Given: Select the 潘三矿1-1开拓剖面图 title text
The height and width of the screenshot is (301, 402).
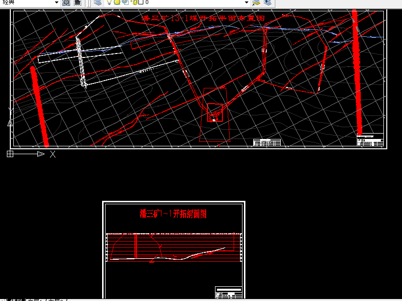Looking at the screenshot, I should 173,214.
